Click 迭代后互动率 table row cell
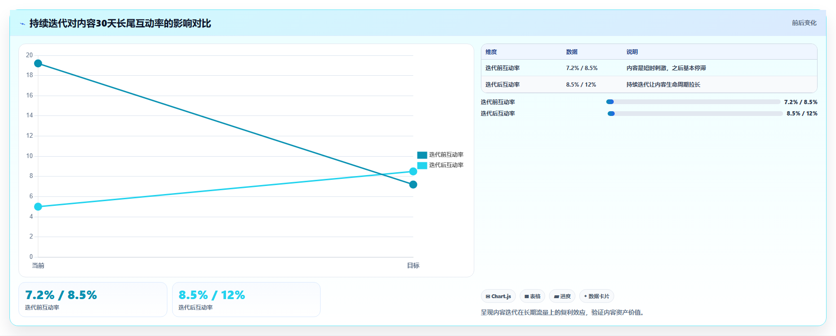The height and width of the screenshot is (336, 836). (502, 85)
